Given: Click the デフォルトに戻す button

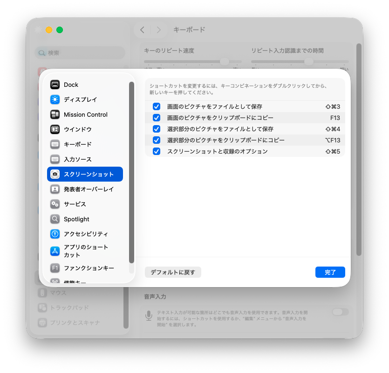Looking at the screenshot, I should coord(173,272).
